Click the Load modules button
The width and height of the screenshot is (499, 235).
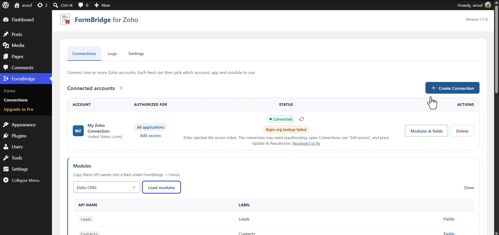(161, 188)
